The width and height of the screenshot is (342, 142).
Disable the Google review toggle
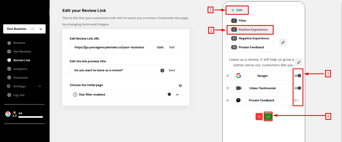pyautogui.click(x=298, y=76)
